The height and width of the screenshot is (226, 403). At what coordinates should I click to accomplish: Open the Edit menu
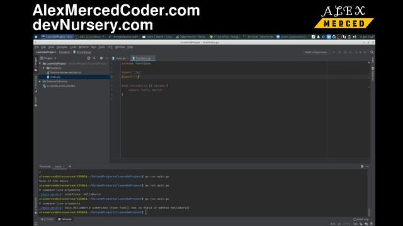coord(43,47)
